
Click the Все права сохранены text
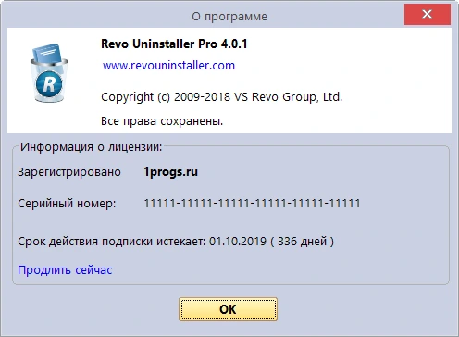click(162, 121)
